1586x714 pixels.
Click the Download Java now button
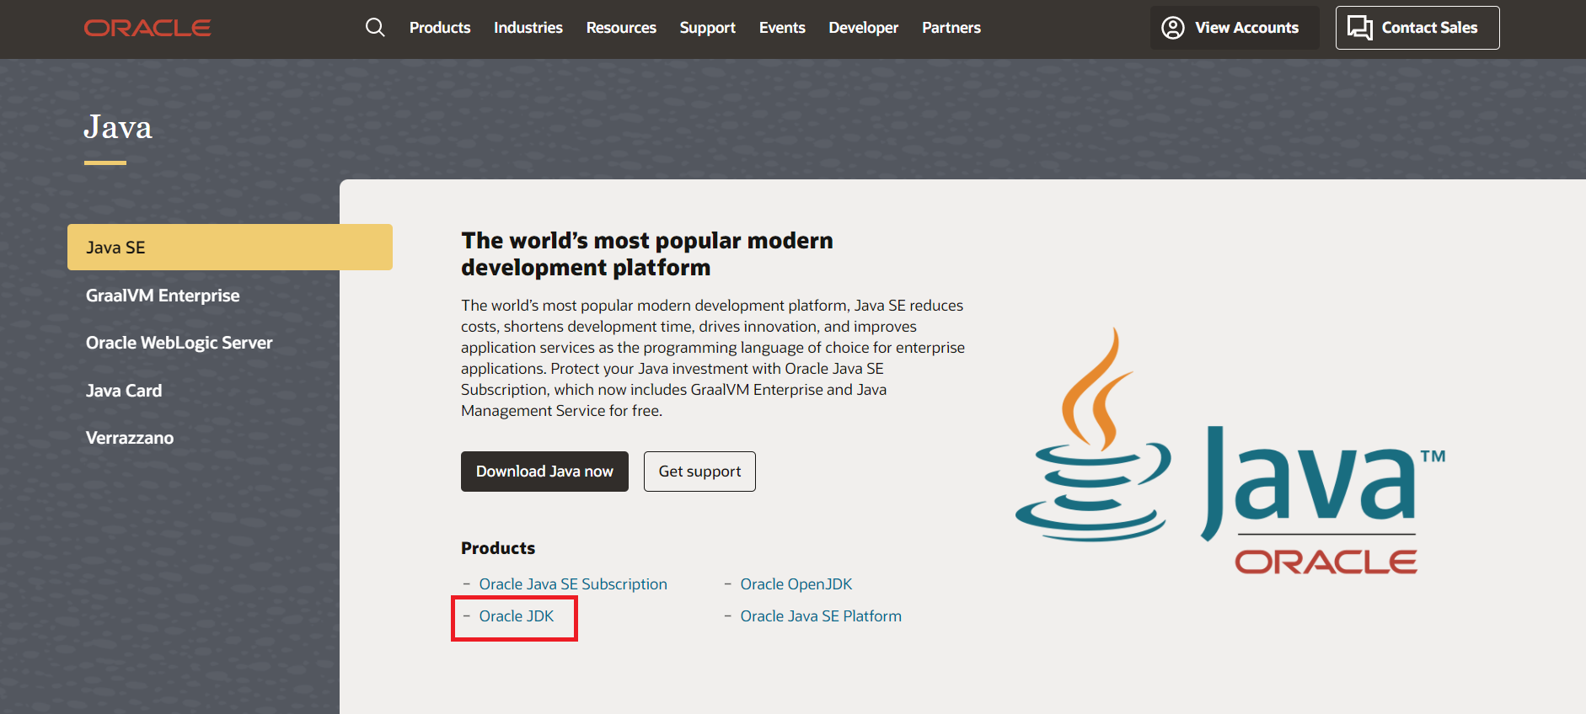point(544,472)
